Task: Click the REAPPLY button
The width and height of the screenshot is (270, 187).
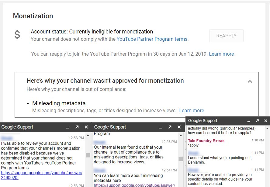Action: pyautogui.click(x=226, y=36)
